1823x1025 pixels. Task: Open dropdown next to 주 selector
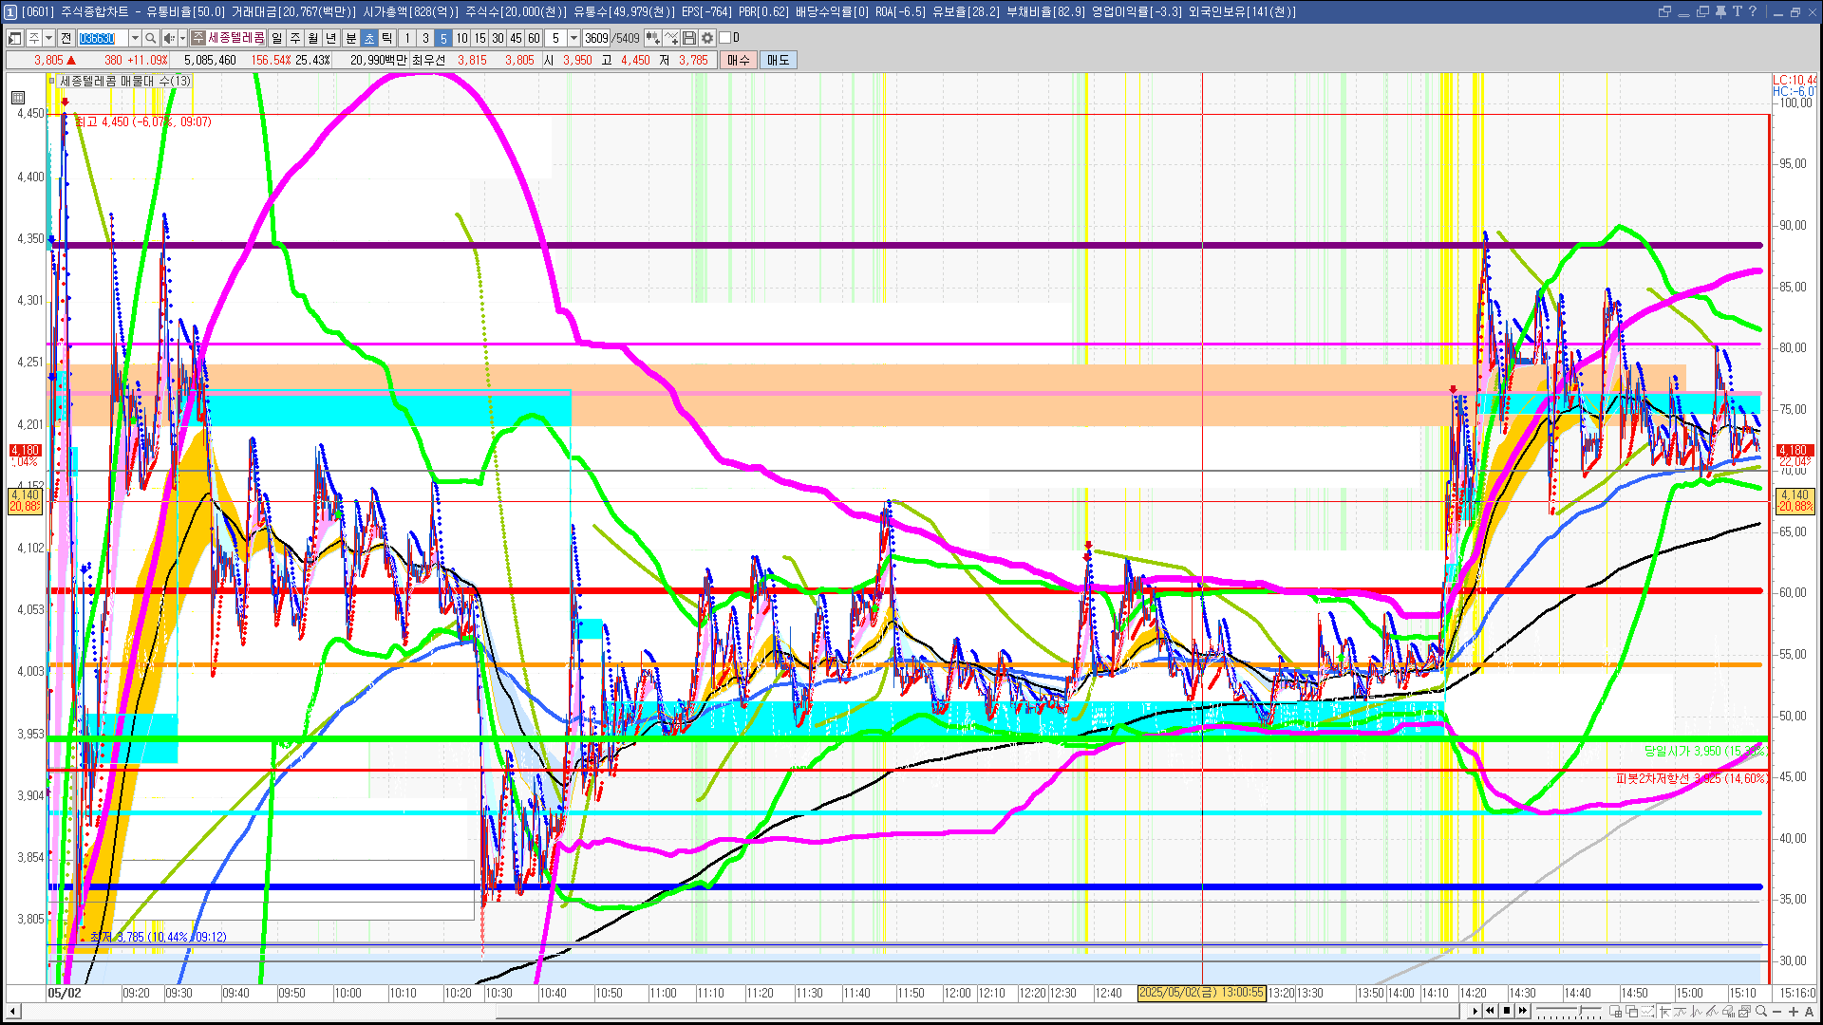click(49, 38)
